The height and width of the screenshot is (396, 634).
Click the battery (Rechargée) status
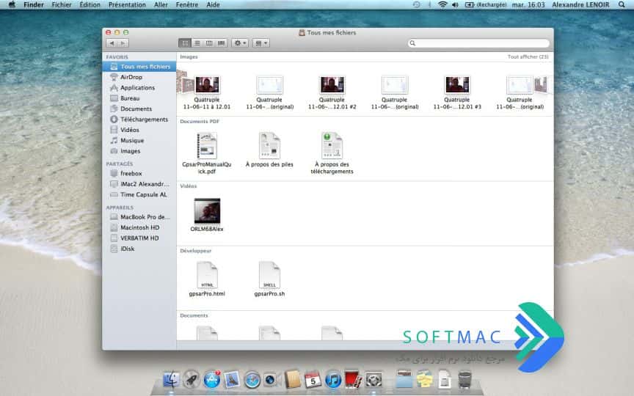(x=486, y=5)
